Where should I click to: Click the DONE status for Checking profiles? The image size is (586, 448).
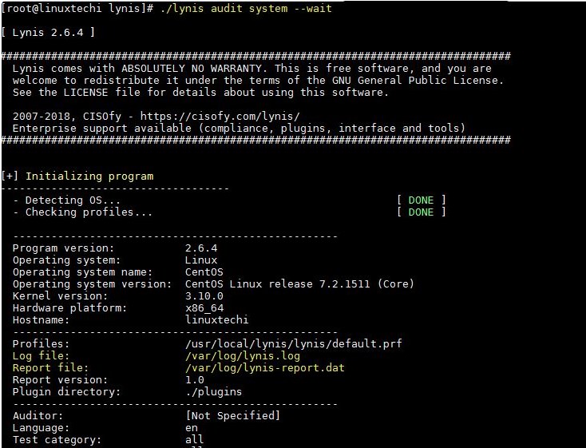coord(421,212)
